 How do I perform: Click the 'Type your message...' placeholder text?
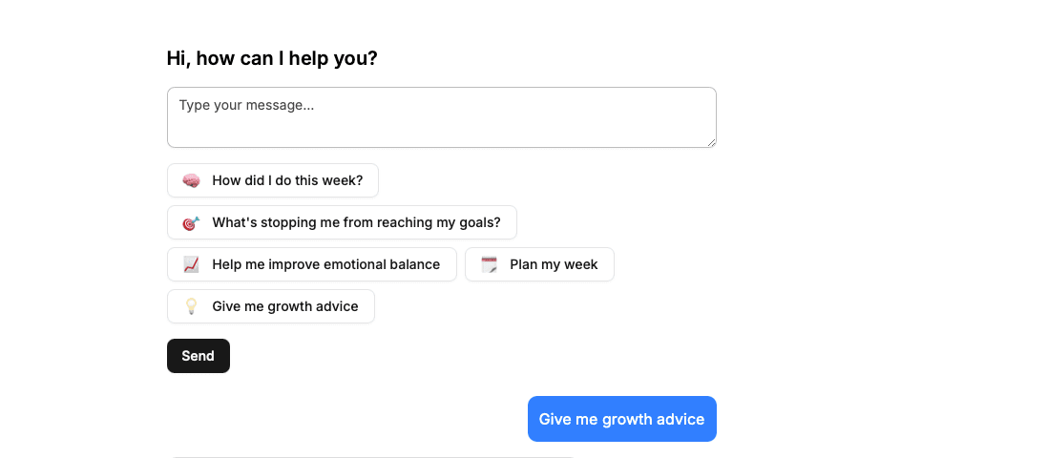point(246,105)
